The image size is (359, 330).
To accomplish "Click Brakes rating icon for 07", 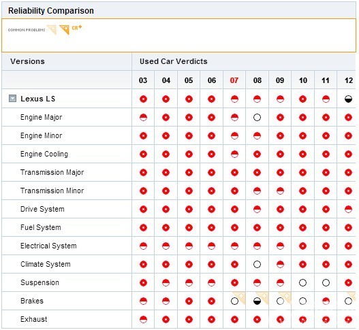I will (x=234, y=301).
